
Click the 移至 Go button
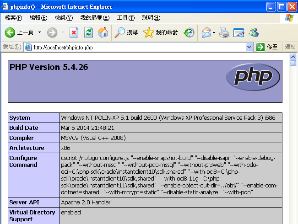click(267, 47)
